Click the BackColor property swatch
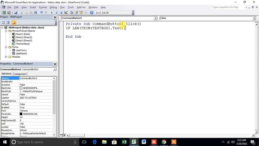Viewport: 259px width, 146px height. click(21, 88)
